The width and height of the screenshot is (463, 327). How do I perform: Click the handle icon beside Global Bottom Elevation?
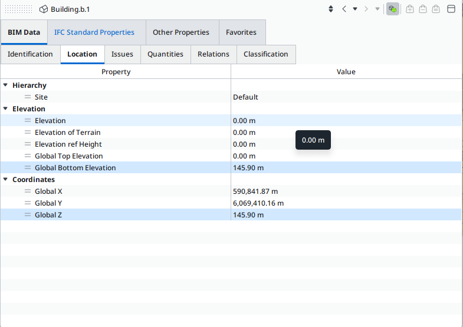pos(28,167)
